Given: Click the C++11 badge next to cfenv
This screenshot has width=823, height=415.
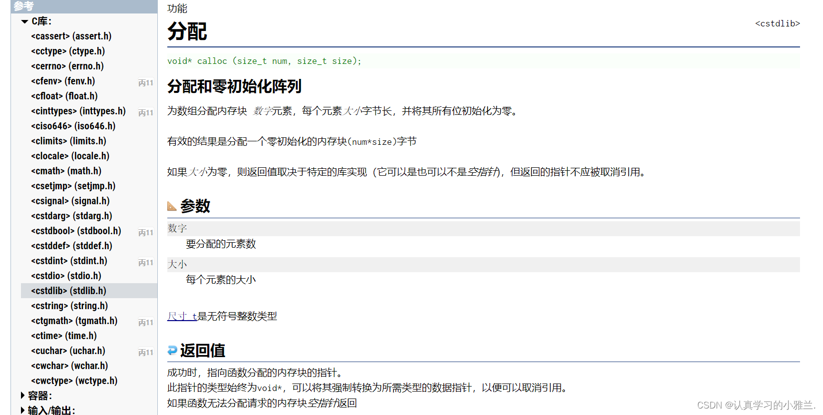Looking at the screenshot, I should pos(146,83).
